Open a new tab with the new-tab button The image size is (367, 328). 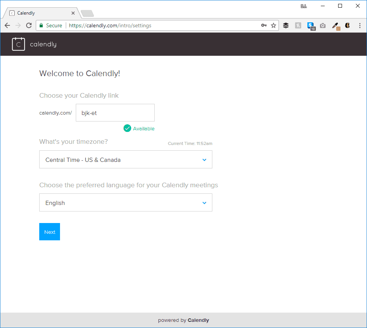[87, 13]
